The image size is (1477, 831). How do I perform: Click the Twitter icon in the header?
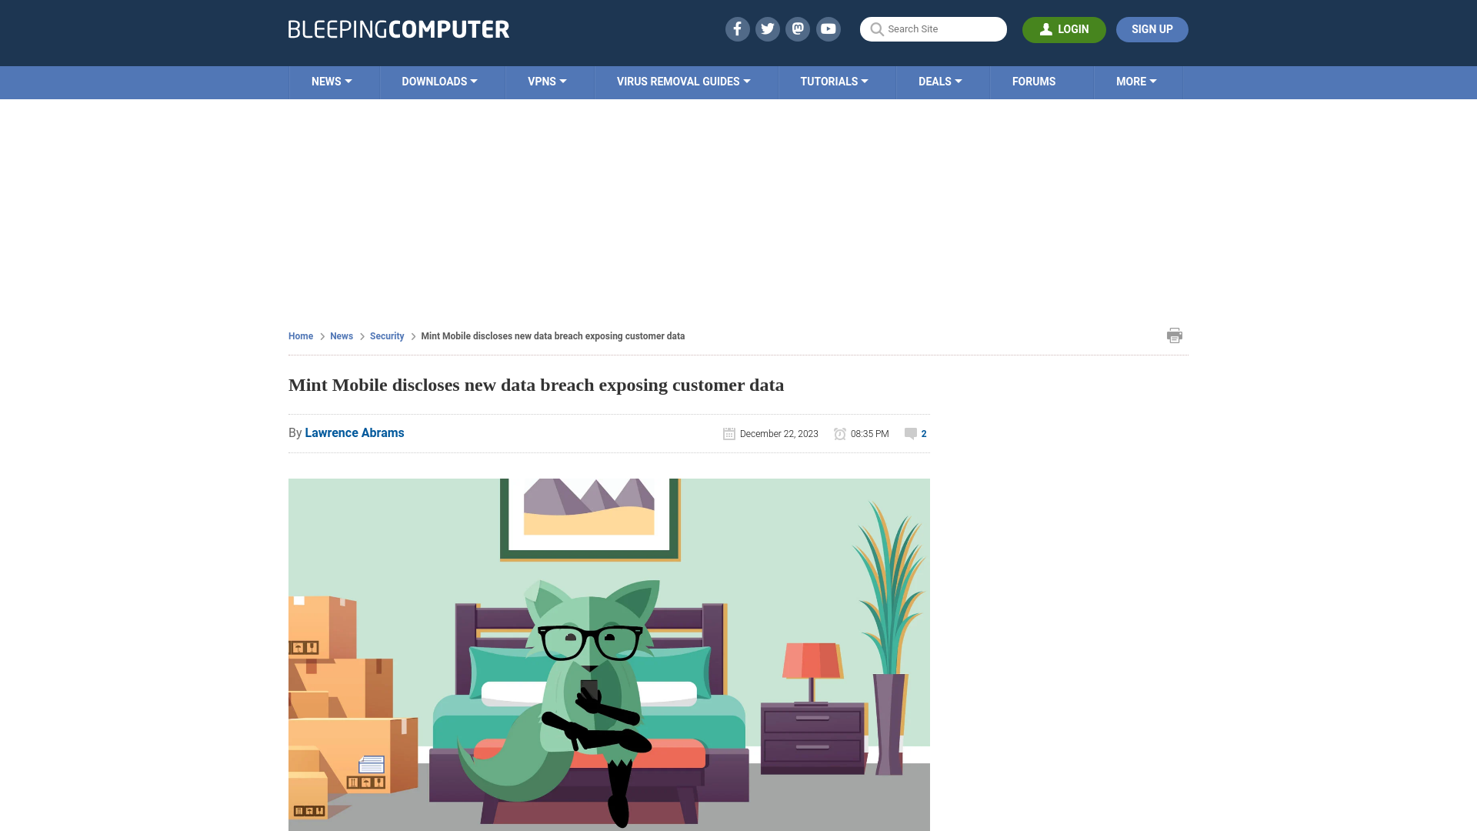click(x=768, y=28)
